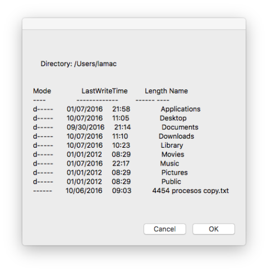The image size is (268, 272).
Task: Click the Directory: /Users/lamac path text
Action: pyautogui.click(x=79, y=64)
